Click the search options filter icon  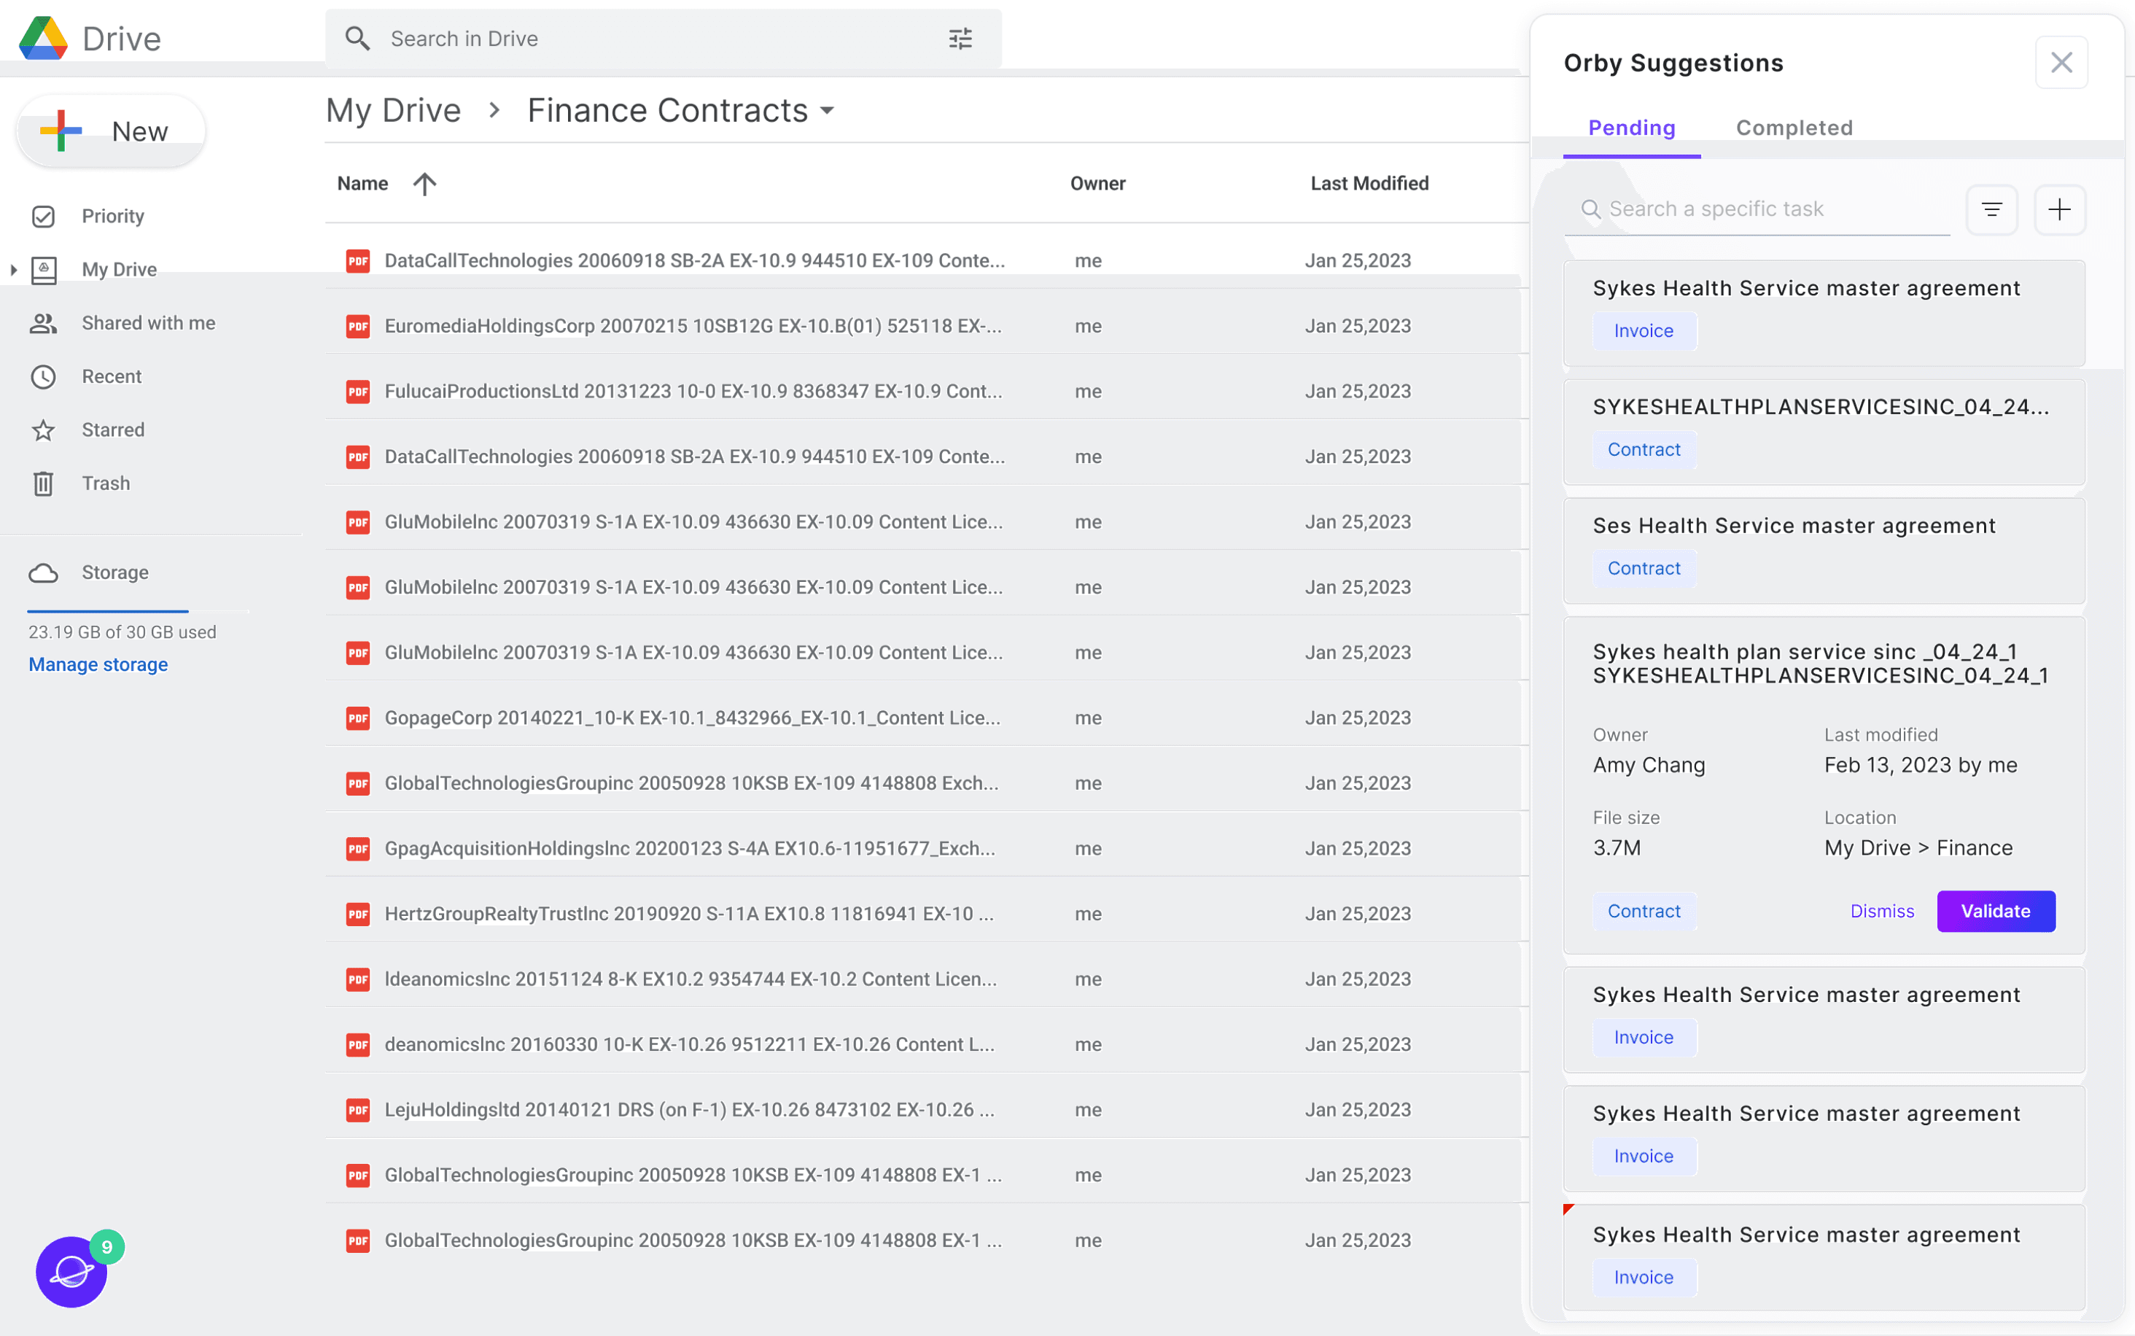pos(960,39)
